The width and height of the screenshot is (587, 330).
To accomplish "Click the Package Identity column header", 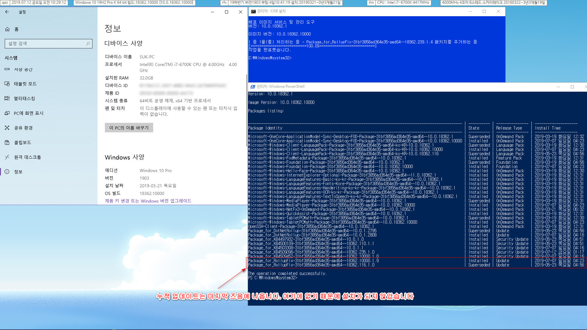I will [265, 128].
